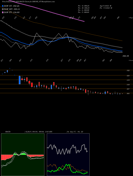The image size is (133, 176).
Task: Click the 'MACD:' panel label
Action: tap(8, 132)
